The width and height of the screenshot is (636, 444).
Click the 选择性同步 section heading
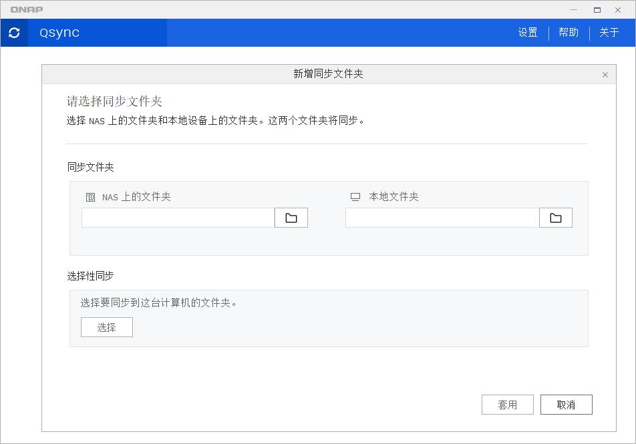pyautogui.click(x=91, y=276)
